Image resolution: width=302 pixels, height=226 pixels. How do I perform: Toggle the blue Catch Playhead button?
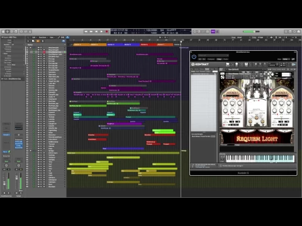coord(67,38)
